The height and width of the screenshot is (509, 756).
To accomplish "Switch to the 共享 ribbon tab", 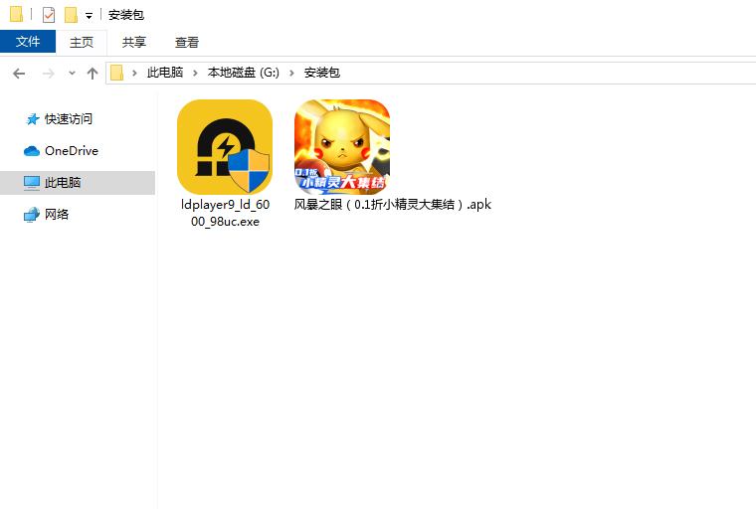I will (134, 42).
